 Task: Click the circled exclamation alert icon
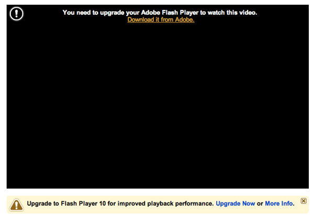16,14
